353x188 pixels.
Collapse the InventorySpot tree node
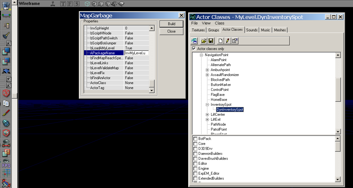pos(207,105)
